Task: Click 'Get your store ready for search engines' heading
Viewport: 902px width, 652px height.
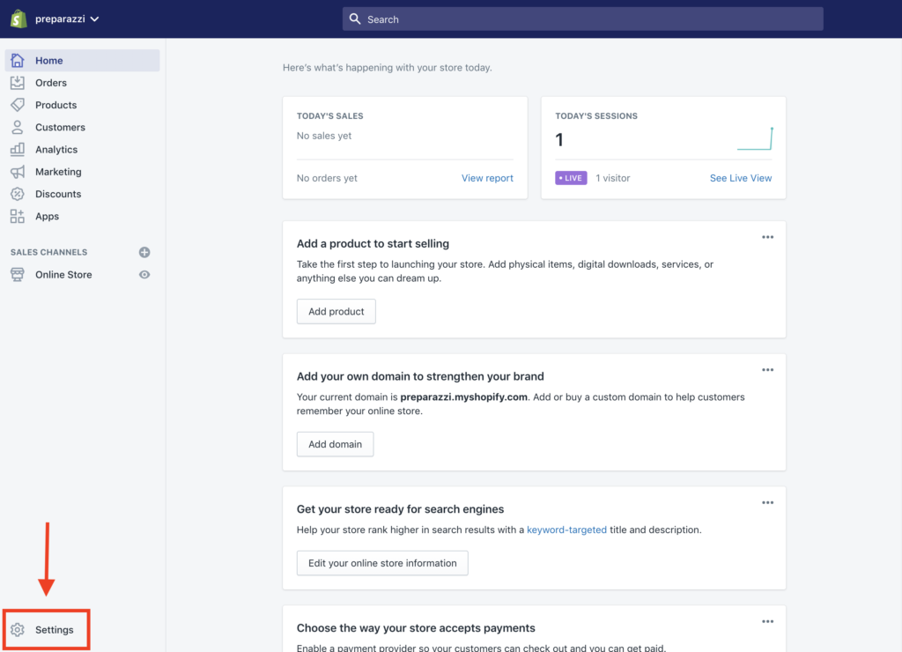Action: click(x=400, y=509)
